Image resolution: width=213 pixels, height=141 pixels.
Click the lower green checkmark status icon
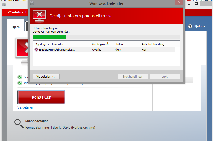pyautogui.click(x=20, y=83)
